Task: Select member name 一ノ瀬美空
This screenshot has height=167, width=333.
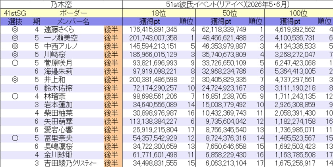Action: point(61,38)
